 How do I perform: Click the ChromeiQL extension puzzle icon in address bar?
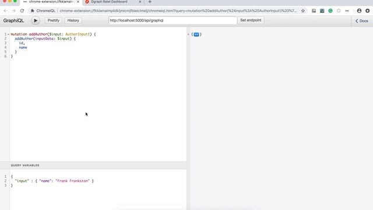coord(33,10)
